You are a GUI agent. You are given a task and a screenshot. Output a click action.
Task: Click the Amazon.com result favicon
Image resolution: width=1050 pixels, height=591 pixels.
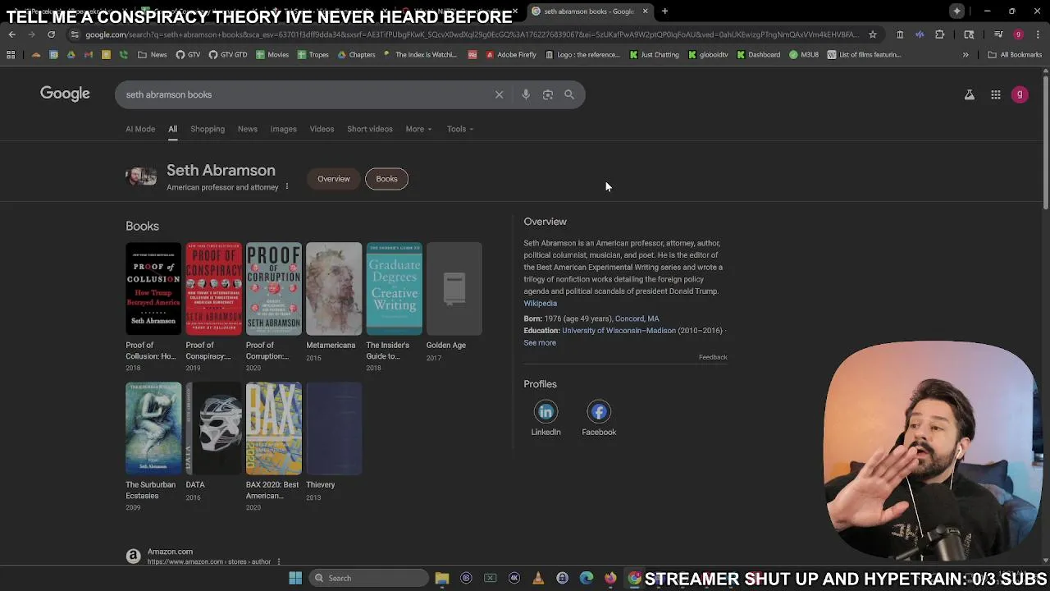tap(133, 556)
